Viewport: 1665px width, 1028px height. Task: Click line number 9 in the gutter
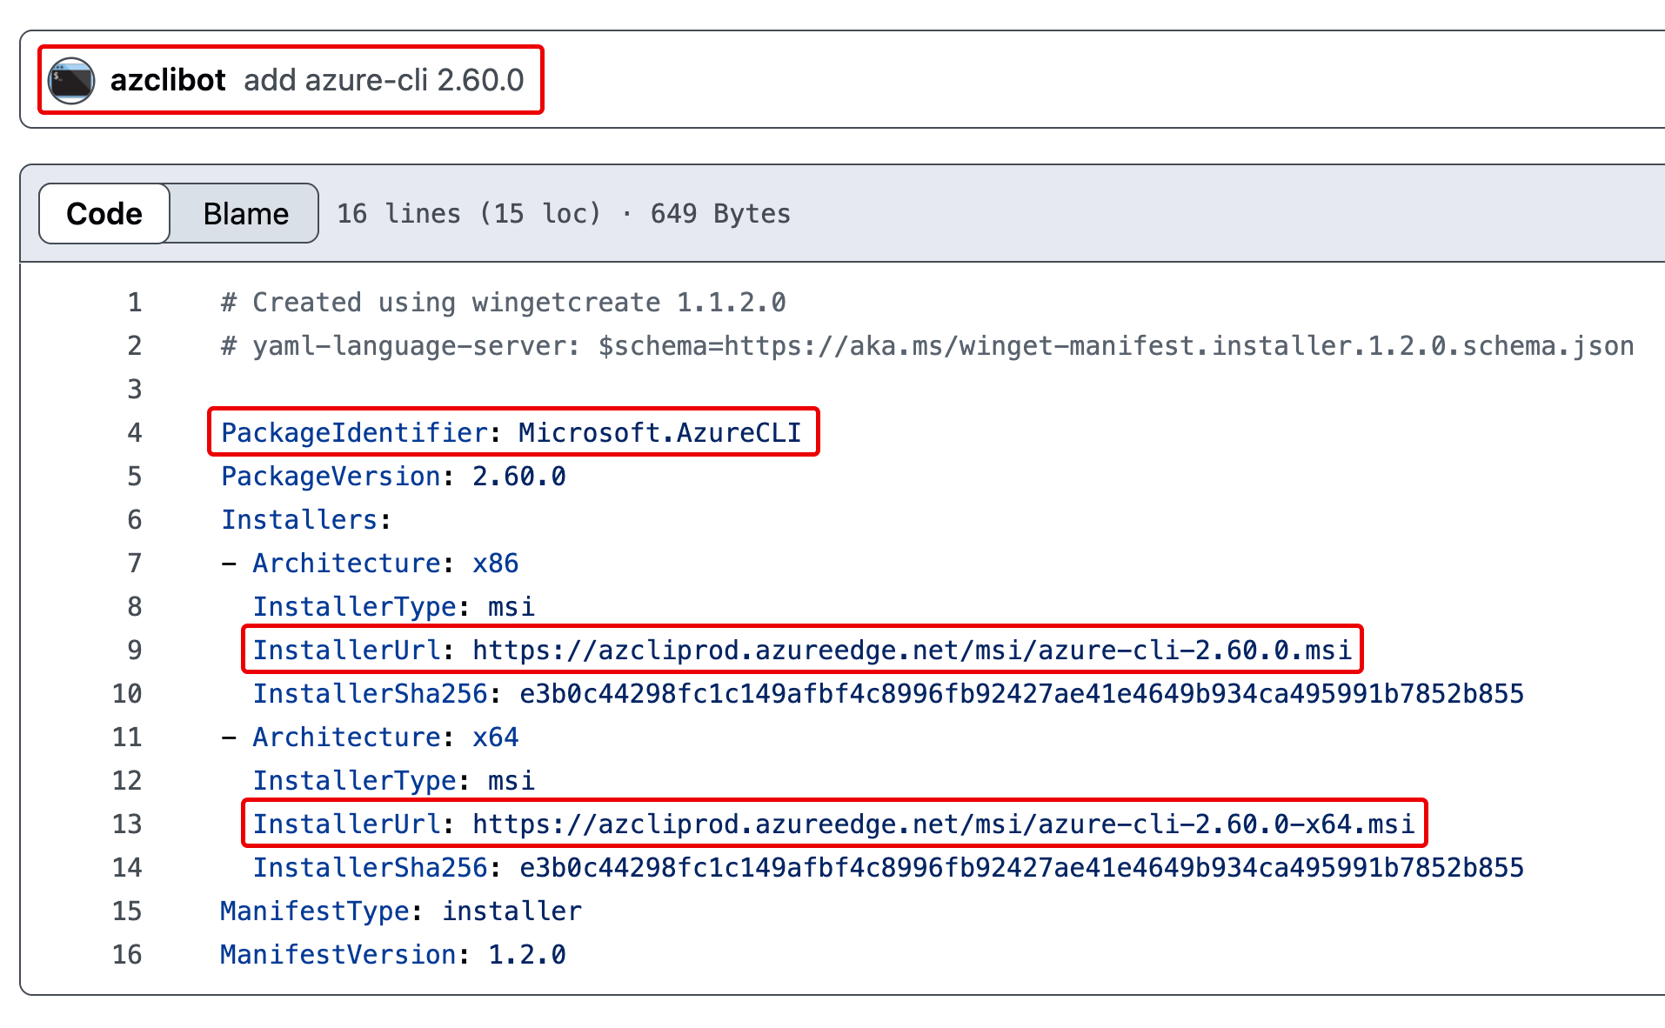pyautogui.click(x=134, y=651)
